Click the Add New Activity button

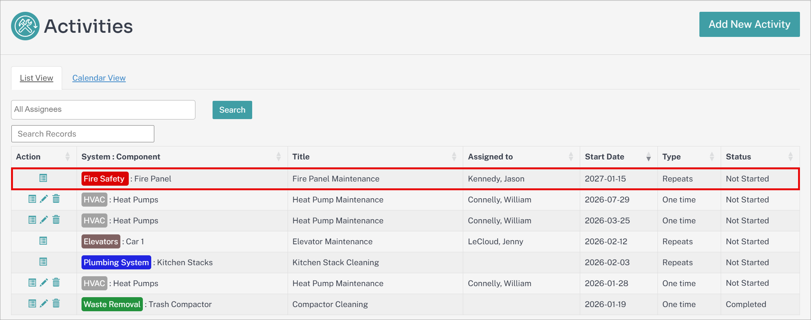pos(749,24)
